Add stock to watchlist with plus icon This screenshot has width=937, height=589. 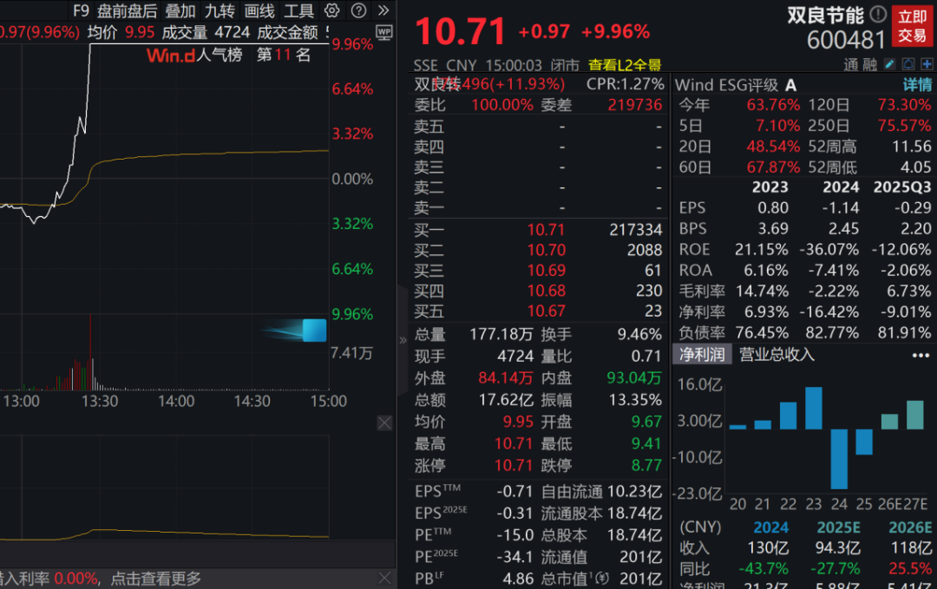927,64
